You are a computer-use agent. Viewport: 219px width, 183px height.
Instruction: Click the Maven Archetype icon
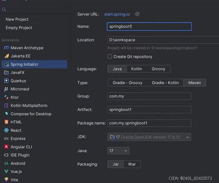point(6,48)
